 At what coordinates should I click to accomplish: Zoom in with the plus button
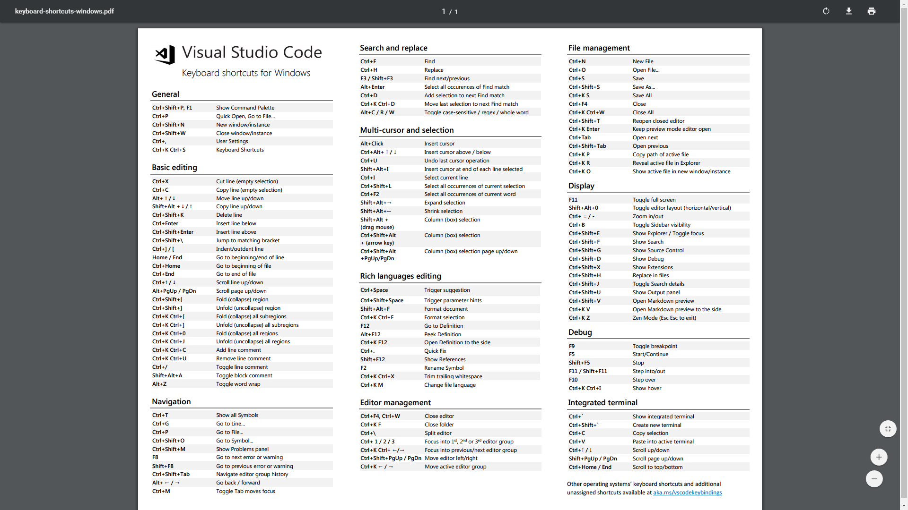879,457
